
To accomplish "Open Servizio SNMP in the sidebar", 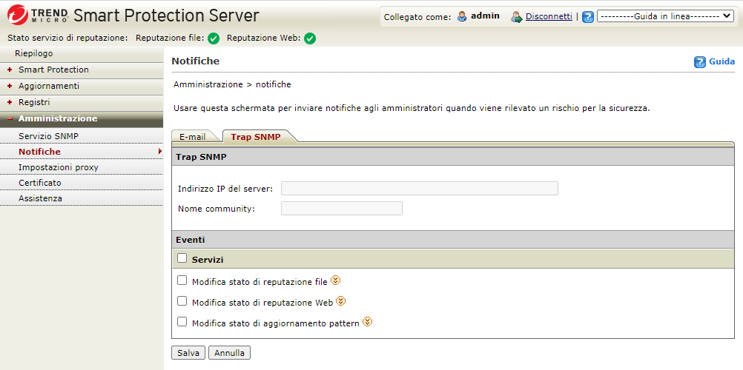I will click(x=48, y=136).
